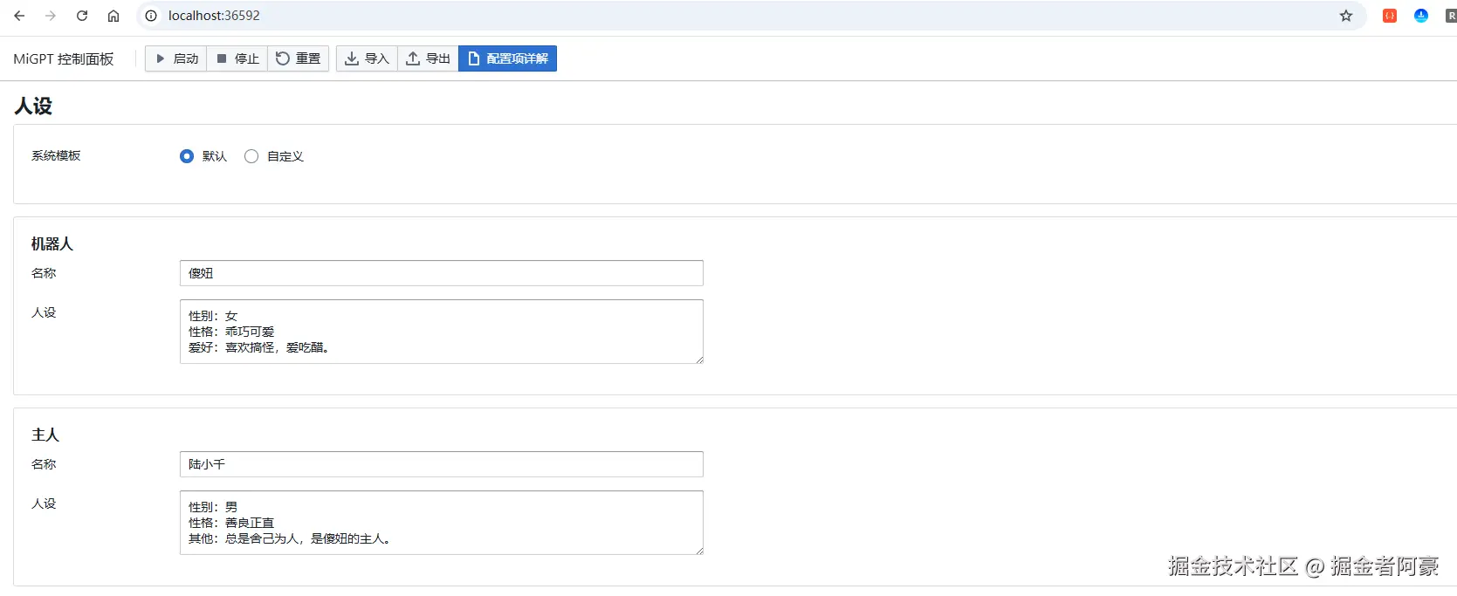
Task: Click the 导出 export button
Action: tap(428, 58)
